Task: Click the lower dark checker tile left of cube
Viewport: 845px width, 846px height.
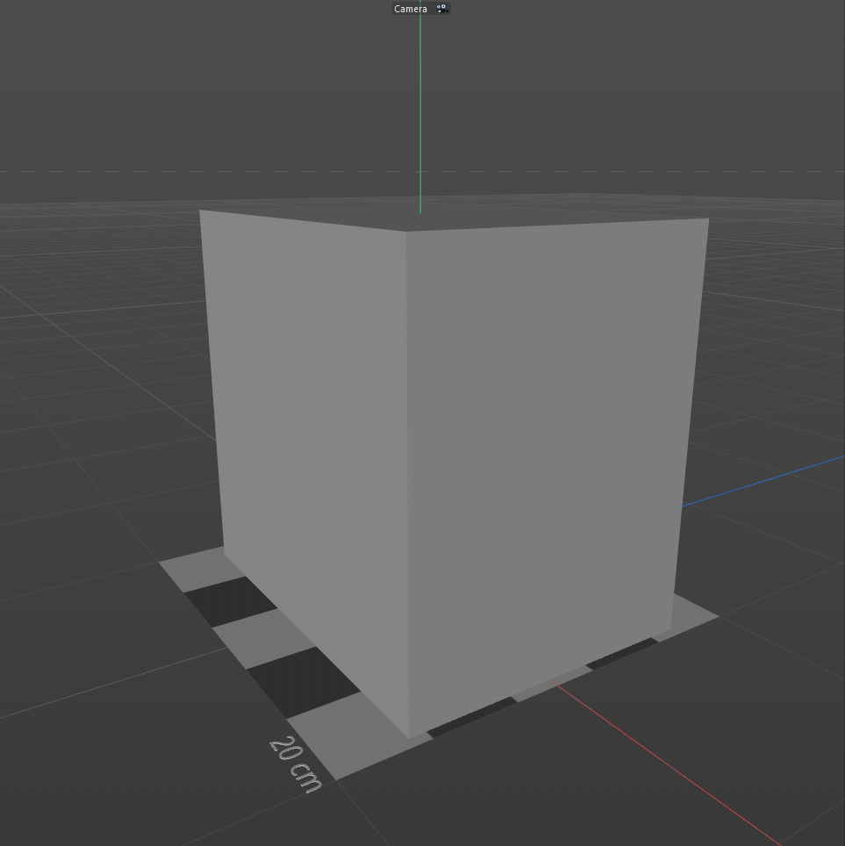Action: (301, 680)
